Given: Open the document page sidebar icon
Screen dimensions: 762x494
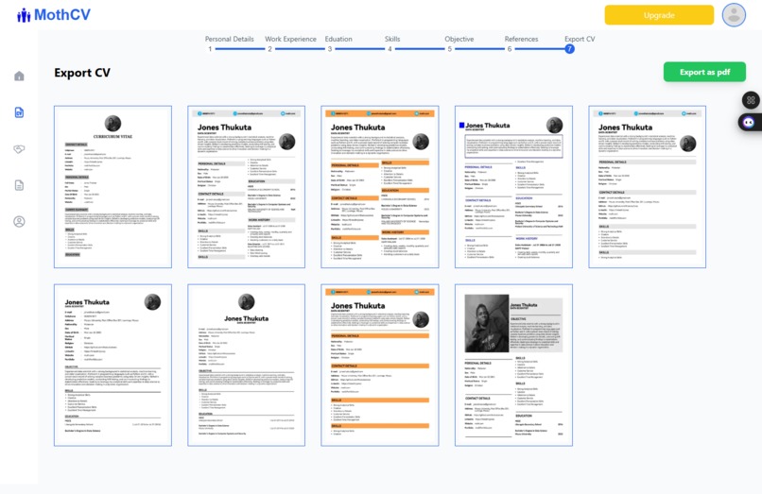Looking at the screenshot, I should (19, 185).
